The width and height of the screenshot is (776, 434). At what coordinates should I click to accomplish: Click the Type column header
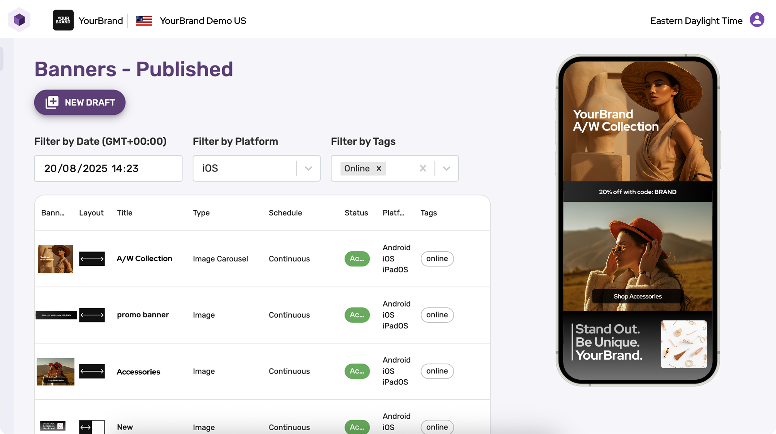tap(201, 213)
